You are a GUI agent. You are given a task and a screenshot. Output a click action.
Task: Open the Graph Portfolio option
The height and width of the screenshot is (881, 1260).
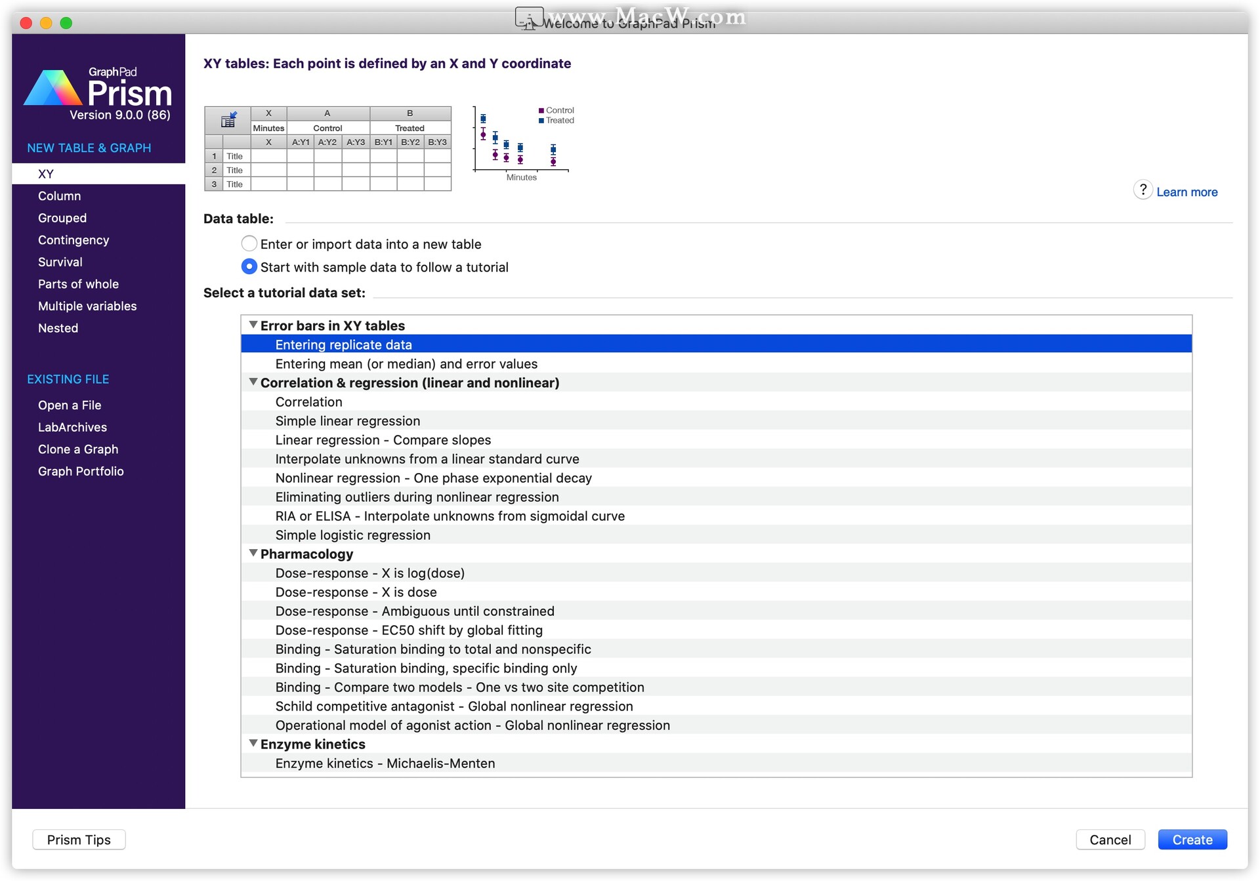[x=81, y=472]
